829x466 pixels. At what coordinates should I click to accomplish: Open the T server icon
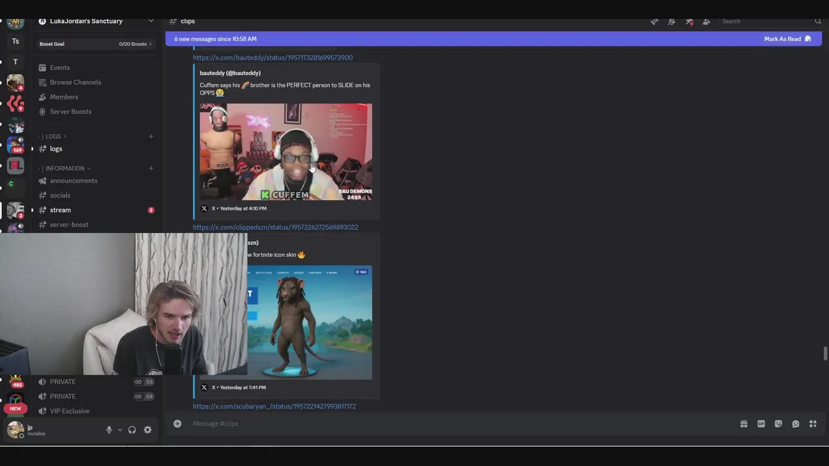coord(16,62)
